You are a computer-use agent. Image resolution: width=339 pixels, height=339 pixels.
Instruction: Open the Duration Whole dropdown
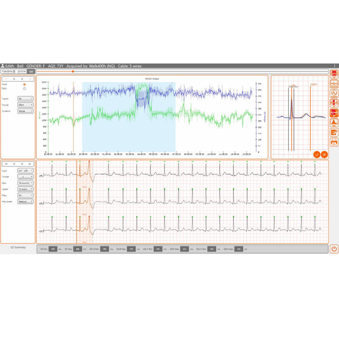[x=25, y=111]
